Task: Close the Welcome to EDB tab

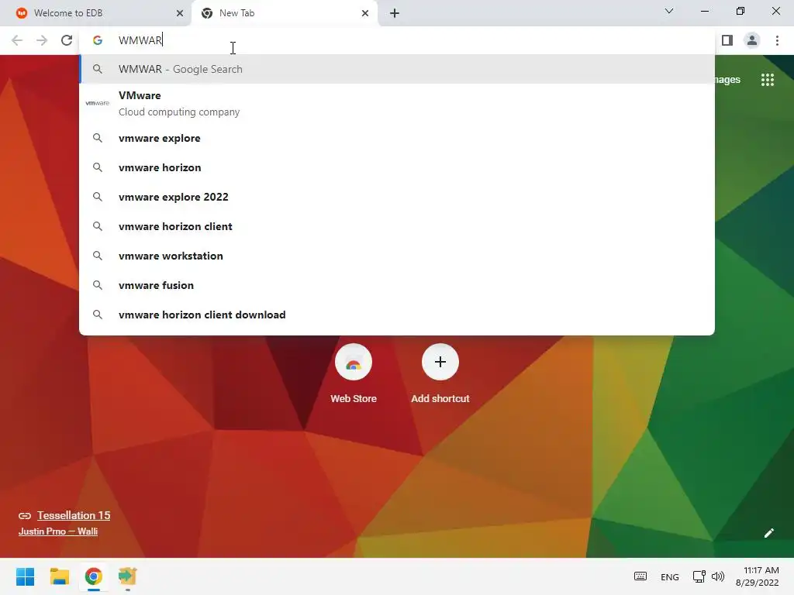Action: 180,13
